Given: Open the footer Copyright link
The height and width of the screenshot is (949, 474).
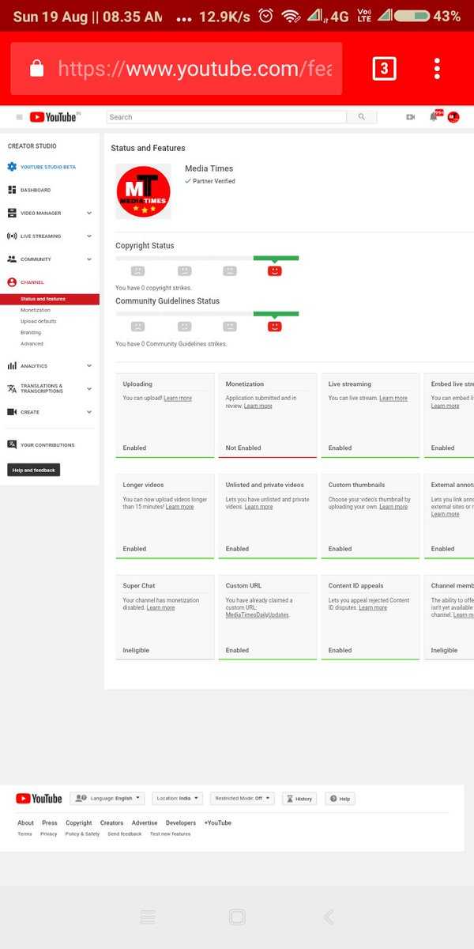Looking at the screenshot, I should [79, 823].
